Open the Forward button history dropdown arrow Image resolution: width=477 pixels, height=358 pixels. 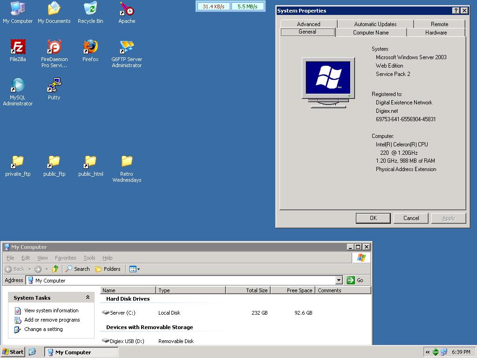click(47, 269)
